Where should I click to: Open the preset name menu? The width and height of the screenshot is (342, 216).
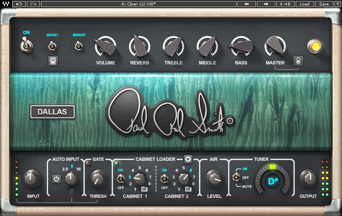point(138,4)
